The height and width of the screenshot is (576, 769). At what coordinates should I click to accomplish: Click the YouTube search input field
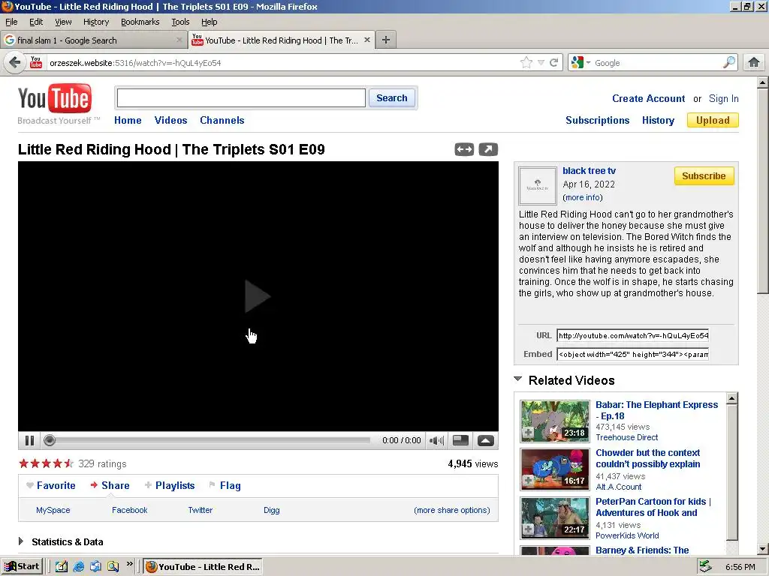[241, 98]
